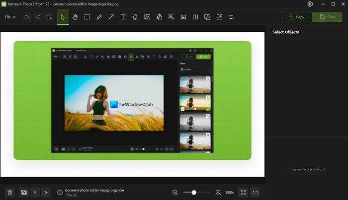Choose the Select Objects cursor tool
348x200 pixels.
pos(63,17)
